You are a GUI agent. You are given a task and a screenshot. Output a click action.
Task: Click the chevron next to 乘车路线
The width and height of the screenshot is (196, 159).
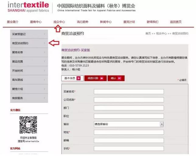point(44,80)
